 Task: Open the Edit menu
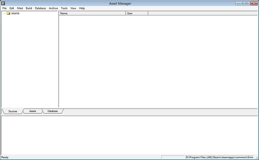[x=12, y=8]
